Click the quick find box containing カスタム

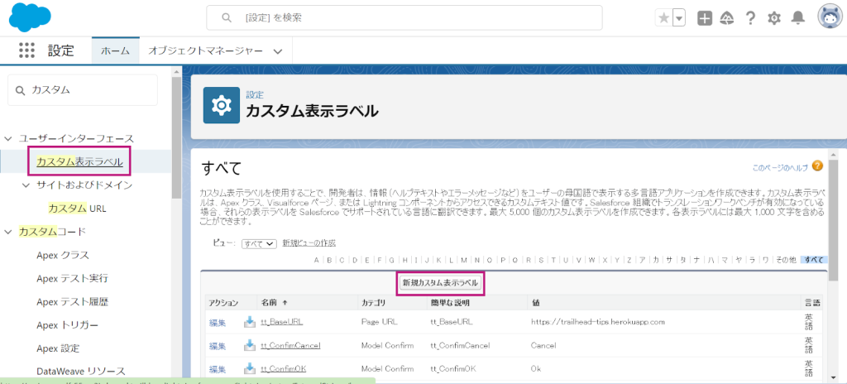[x=83, y=89]
